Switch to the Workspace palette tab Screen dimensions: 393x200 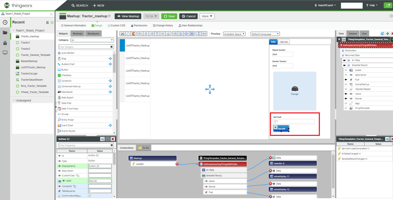coord(93,33)
